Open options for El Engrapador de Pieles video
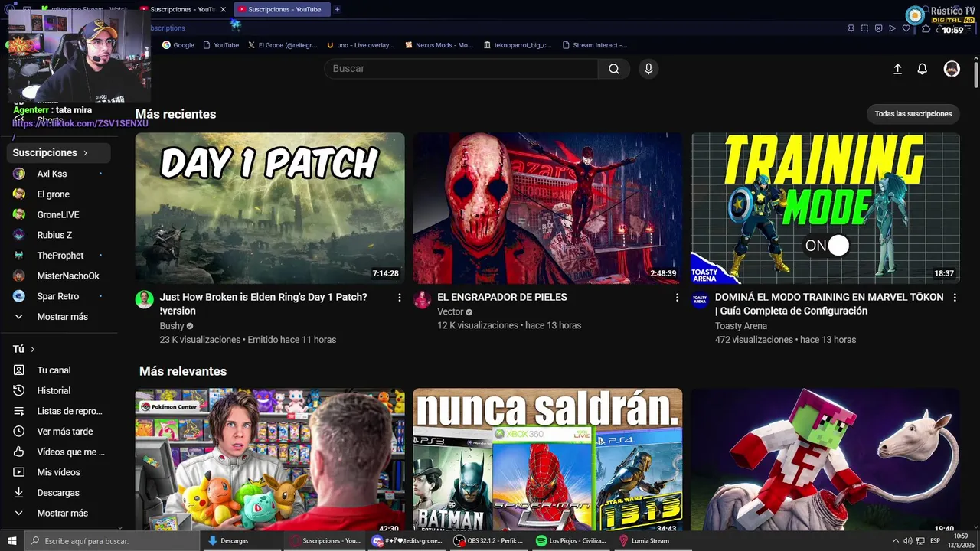The width and height of the screenshot is (980, 551). [677, 298]
